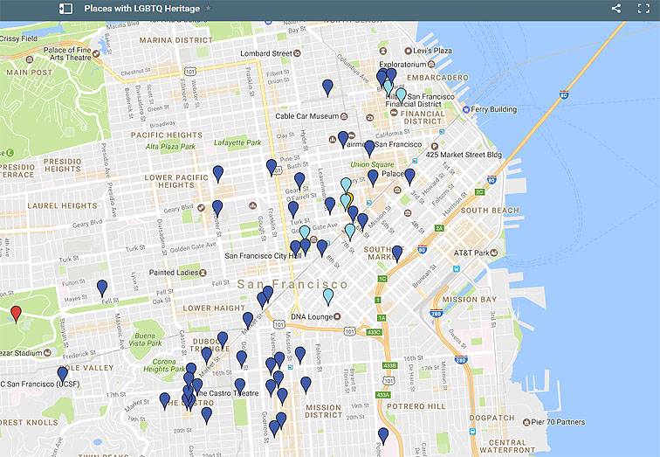
Task: Click the blue pin near Fell St
Action: 102,287
